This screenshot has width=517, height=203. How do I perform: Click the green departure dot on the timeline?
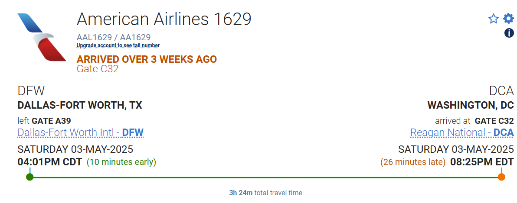pos(29,177)
